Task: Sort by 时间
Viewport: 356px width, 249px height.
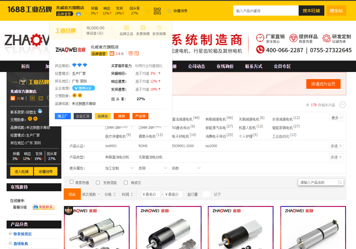Action: click(127, 194)
